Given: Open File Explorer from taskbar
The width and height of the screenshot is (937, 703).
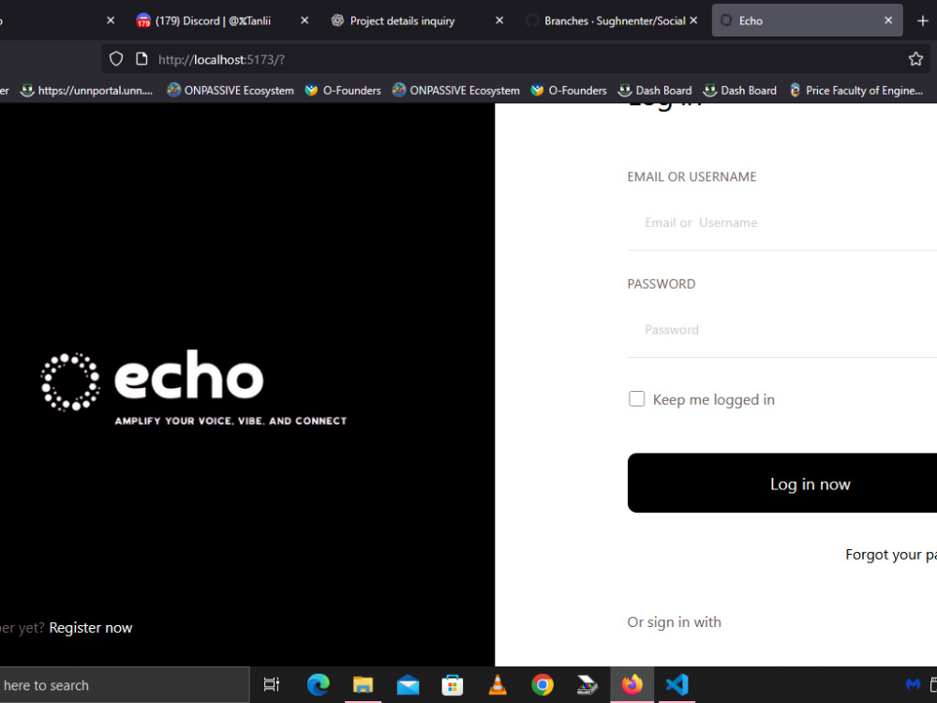Looking at the screenshot, I should tap(363, 684).
